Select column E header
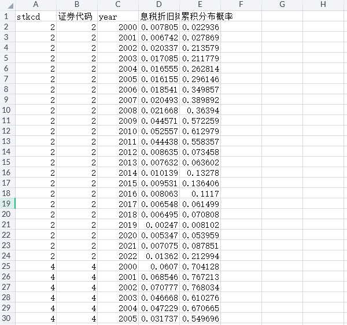Image resolution: width=347 pixels, height=325 pixels. [200, 4]
